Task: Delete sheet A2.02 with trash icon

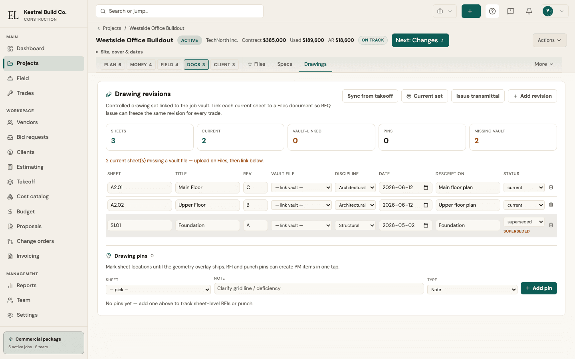Action: (551, 205)
